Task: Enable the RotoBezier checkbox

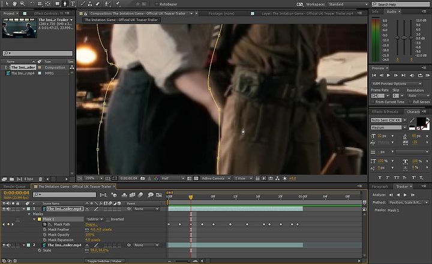Action: pyautogui.click(x=157, y=4)
